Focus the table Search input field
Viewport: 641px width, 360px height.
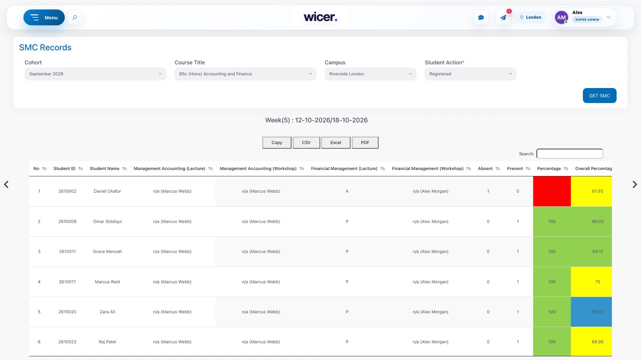[x=570, y=154]
